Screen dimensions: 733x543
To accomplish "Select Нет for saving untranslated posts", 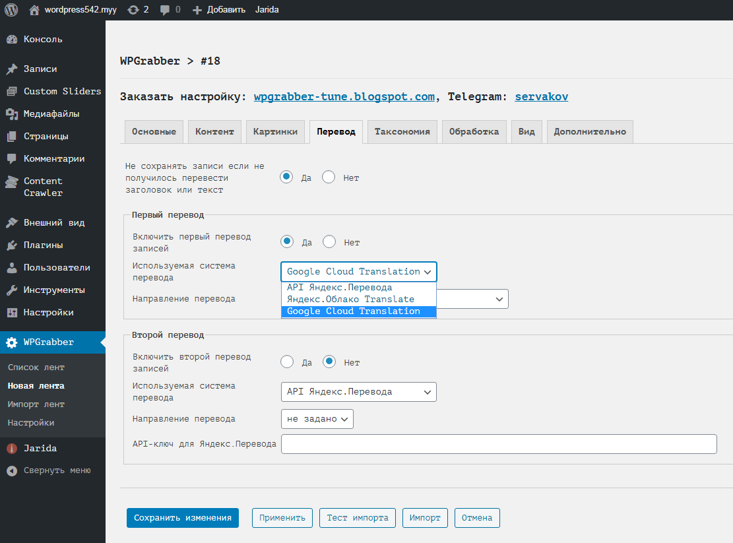I will coord(329,177).
